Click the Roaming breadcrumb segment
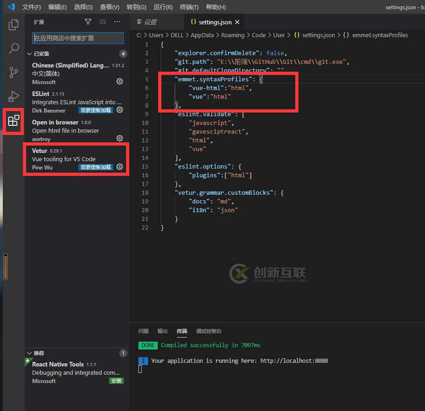 click(x=232, y=35)
